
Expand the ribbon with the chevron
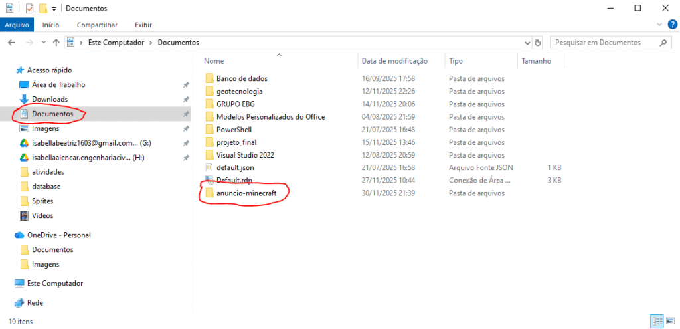661,25
